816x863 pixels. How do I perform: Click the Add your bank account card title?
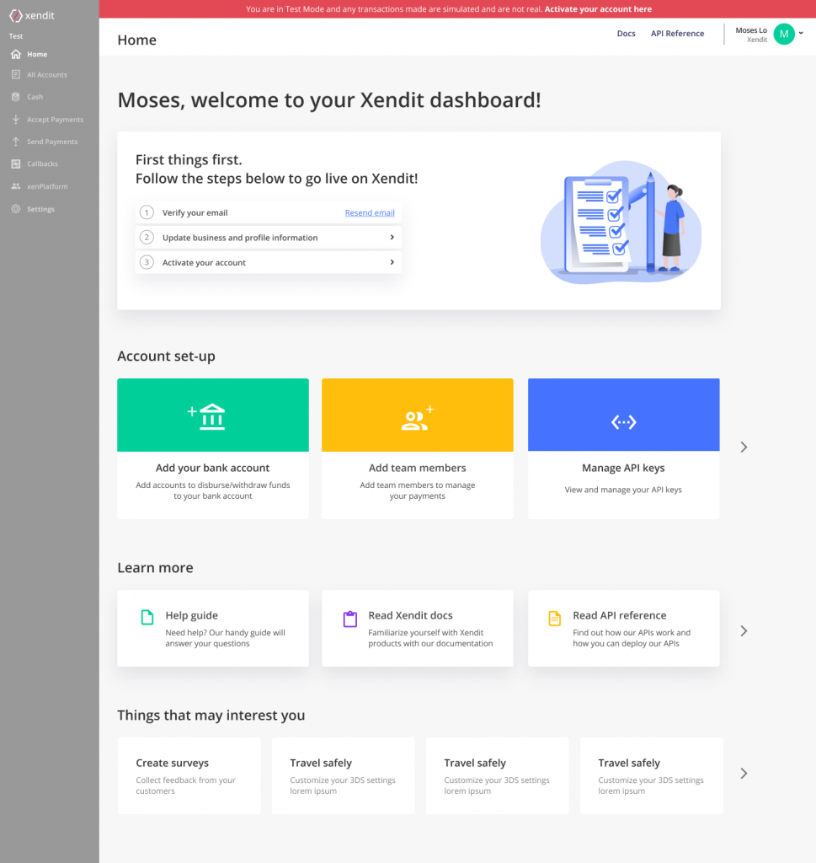point(212,468)
